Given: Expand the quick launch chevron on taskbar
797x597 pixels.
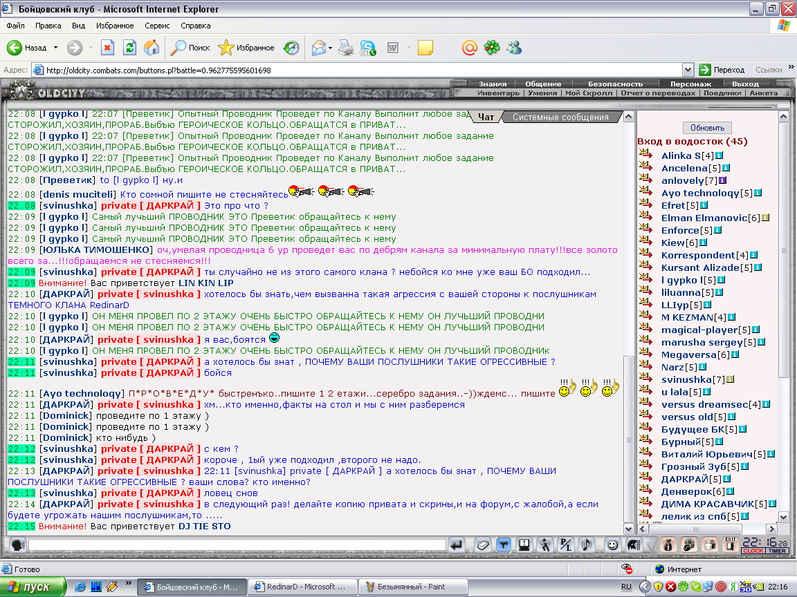Looking at the screenshot, I should [x=128, y=582].
